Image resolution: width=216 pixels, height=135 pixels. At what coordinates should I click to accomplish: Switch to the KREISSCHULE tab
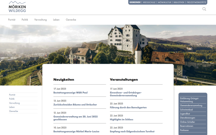(x=149, y=3)
